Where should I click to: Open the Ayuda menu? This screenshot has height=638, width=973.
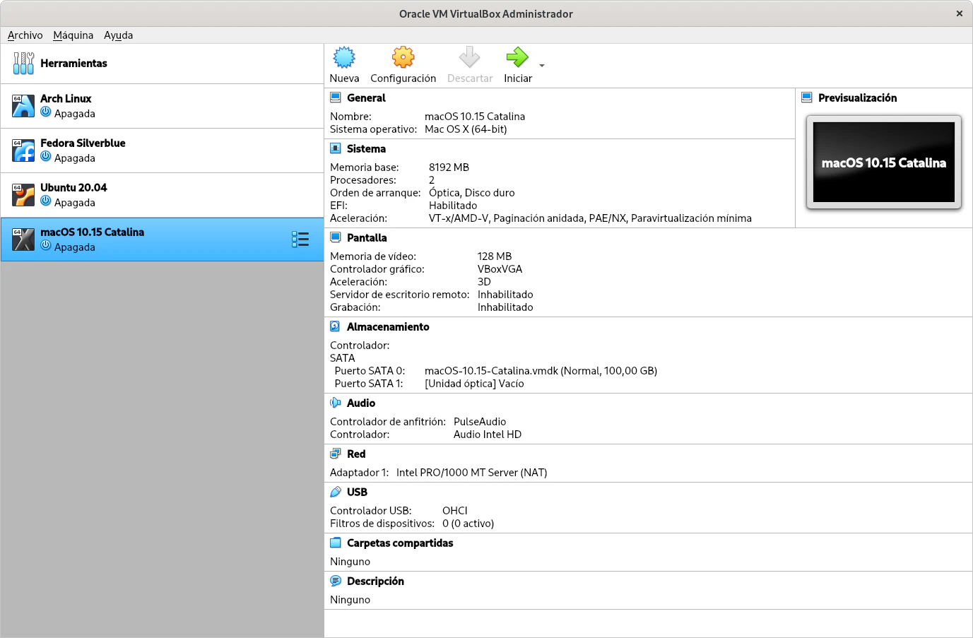(x=118, y=35)
